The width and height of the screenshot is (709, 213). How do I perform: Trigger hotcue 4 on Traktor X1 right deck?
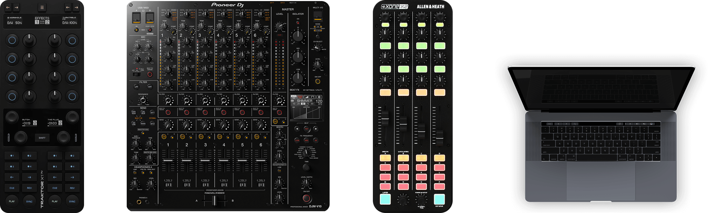click(x=72, y=166)
